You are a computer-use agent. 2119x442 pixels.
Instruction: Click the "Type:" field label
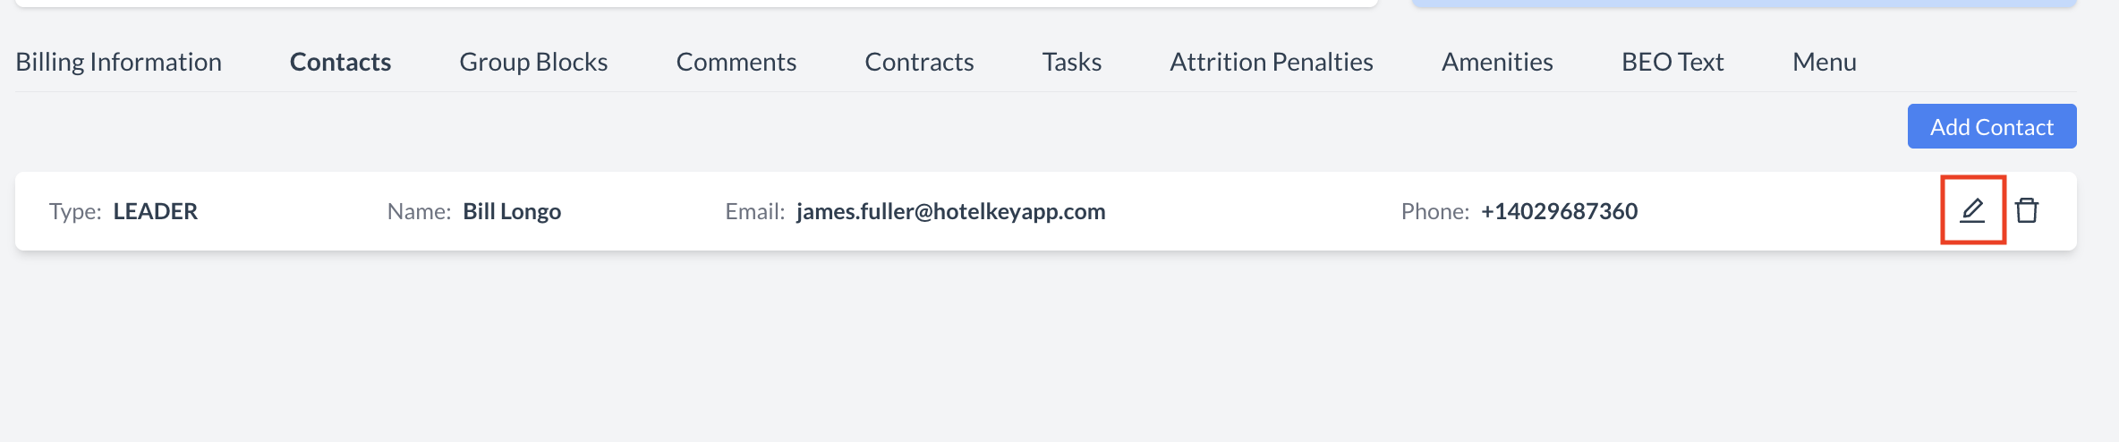pos(75,211)
